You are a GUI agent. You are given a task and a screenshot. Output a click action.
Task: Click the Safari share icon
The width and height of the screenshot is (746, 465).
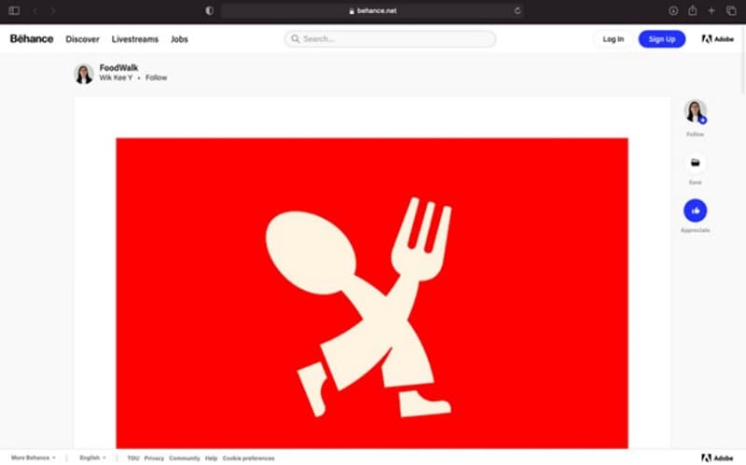pyautogui.click(x=693, y=10)
